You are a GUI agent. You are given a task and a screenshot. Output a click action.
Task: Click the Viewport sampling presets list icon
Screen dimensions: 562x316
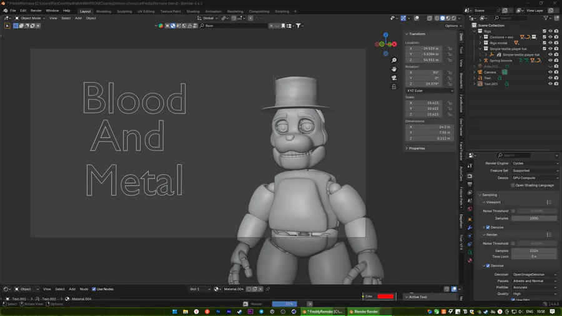tap(549, 202)
